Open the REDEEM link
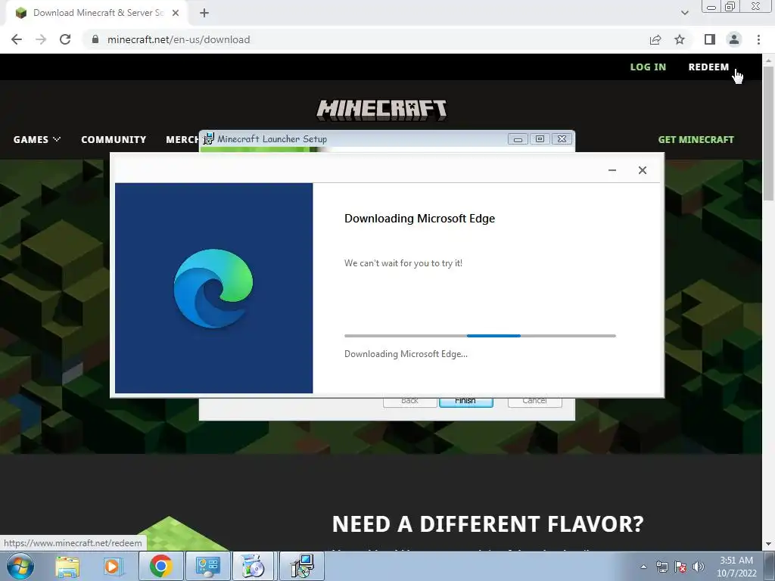Screen dimensions: 775x581 click(708, 67)
